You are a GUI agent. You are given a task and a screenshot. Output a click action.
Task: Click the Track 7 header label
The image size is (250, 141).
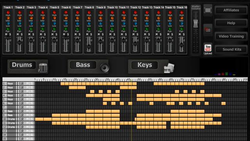click(77, 7)
